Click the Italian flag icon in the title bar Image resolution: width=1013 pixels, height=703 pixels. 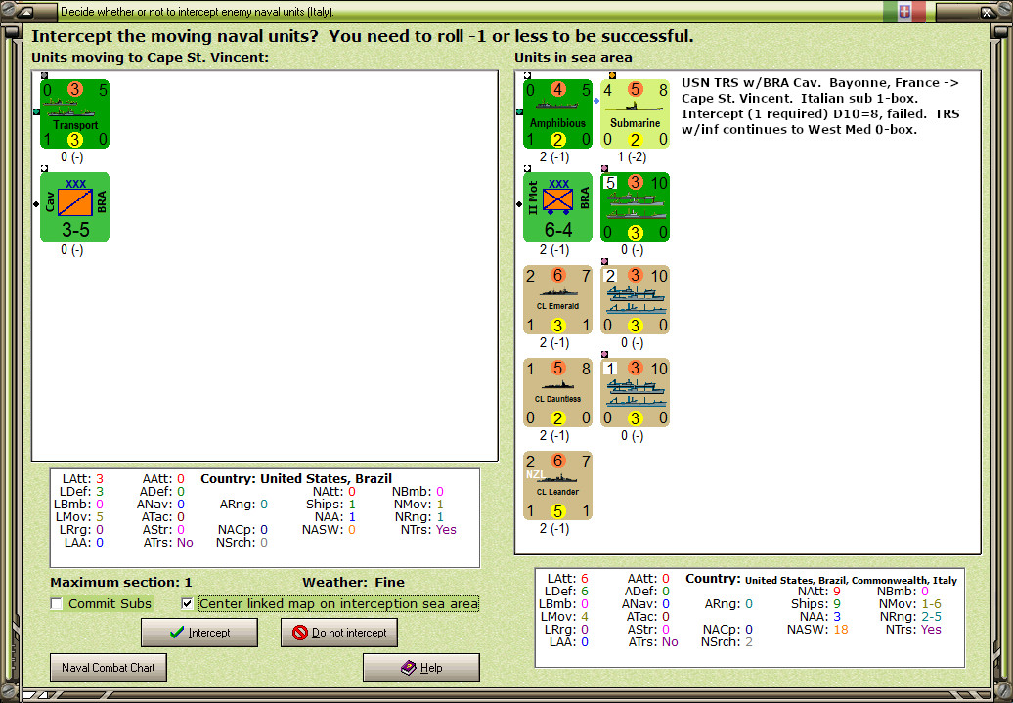(x=903, y=12)
